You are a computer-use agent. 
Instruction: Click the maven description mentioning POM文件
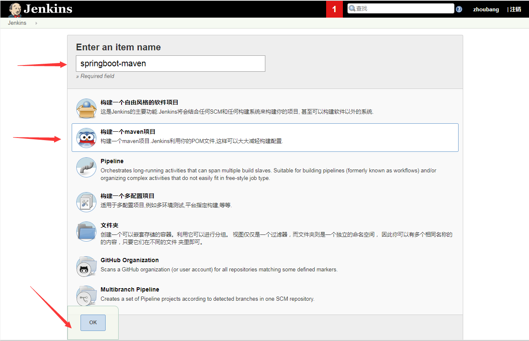point(192,141)
